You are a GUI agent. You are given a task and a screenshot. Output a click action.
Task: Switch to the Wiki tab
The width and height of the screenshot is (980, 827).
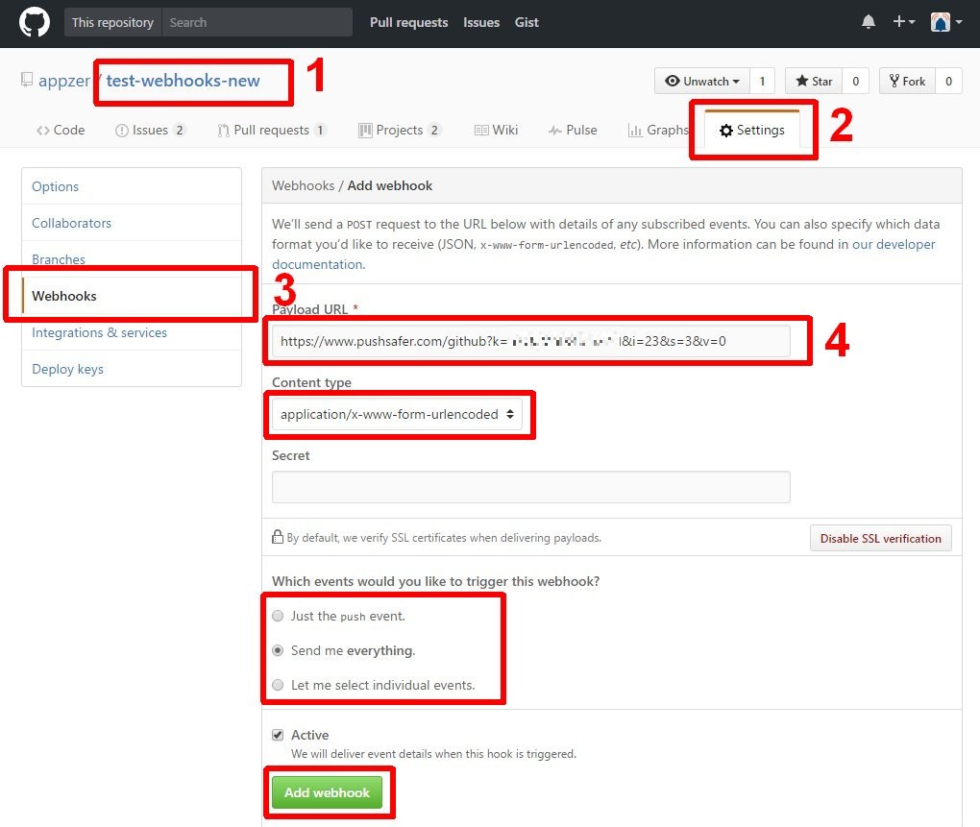tap(497, 130)
